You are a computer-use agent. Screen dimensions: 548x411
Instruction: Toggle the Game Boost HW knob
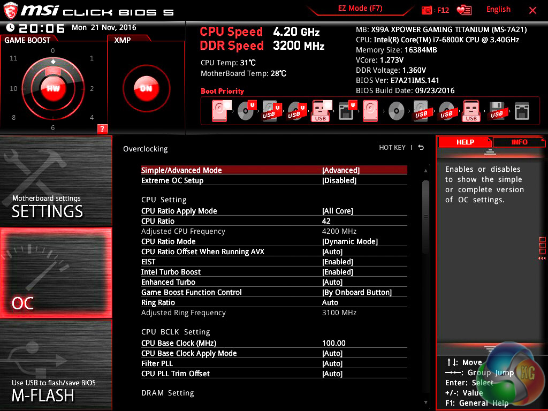[53, 88]
